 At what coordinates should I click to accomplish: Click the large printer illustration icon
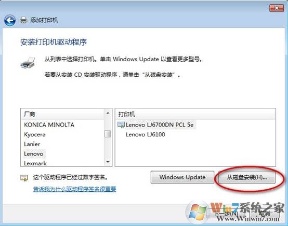[x=28, y=63]
